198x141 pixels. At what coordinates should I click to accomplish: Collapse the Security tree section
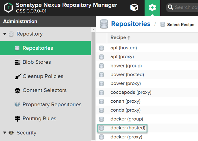5,133
